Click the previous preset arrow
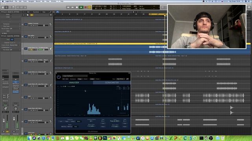 pyautogui.click(x=64, y=79)
